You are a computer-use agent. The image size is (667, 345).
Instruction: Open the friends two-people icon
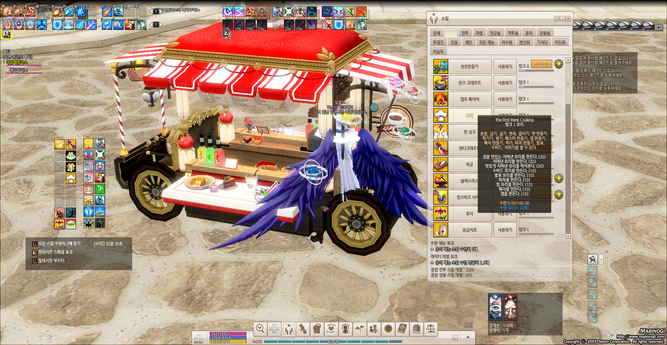pyautogui.click(x=374, y=329)
